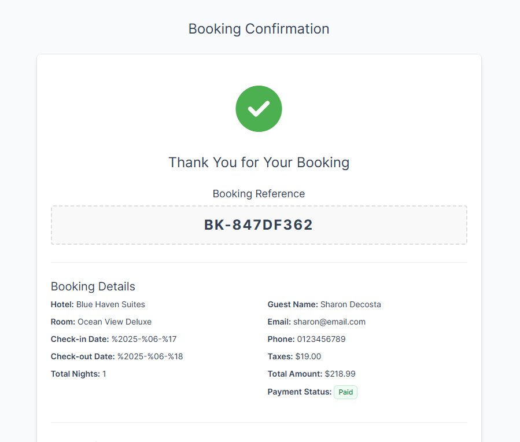520x442 pixels.
Task: Click the taxes amount $19.00
Action: (x=308, y=356)
